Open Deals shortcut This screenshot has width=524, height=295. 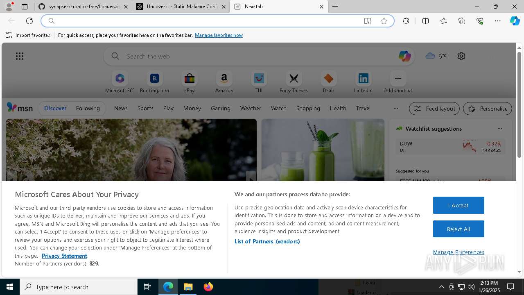click(x=328, y=82)
